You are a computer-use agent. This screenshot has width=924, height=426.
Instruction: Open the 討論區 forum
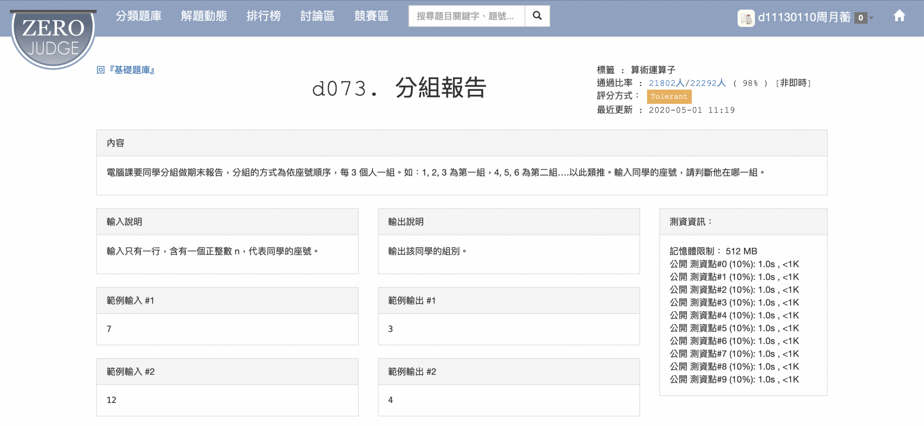317,16
